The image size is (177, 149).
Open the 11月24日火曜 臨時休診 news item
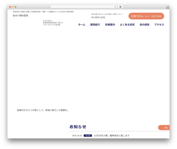112,136
